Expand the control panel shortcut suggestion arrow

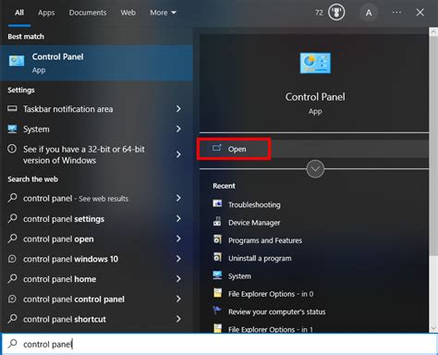pos(178,319)
